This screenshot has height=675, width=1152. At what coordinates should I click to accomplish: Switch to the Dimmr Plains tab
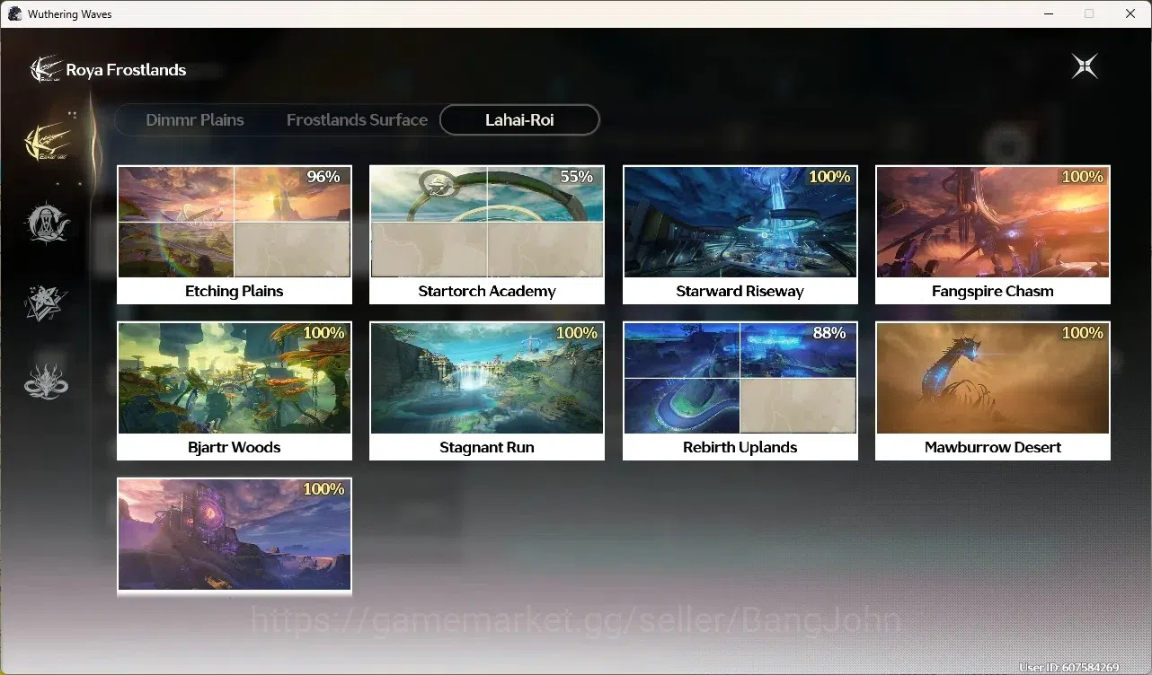click(x=195, y=119)
